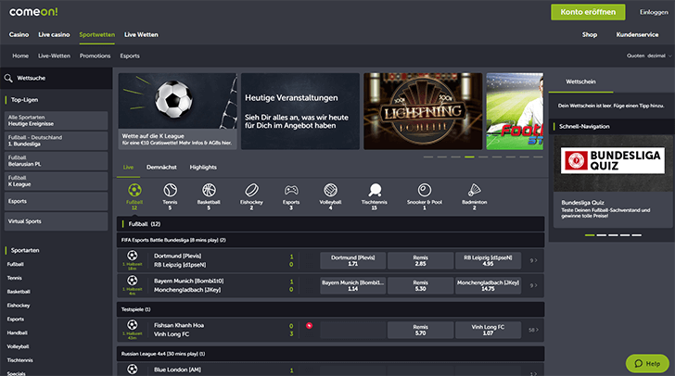Switch to the Live tab
The height and width of the screenshot is (376, 675).
128,167
